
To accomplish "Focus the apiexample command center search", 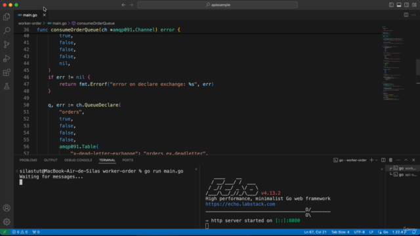I will pos(217,5).
